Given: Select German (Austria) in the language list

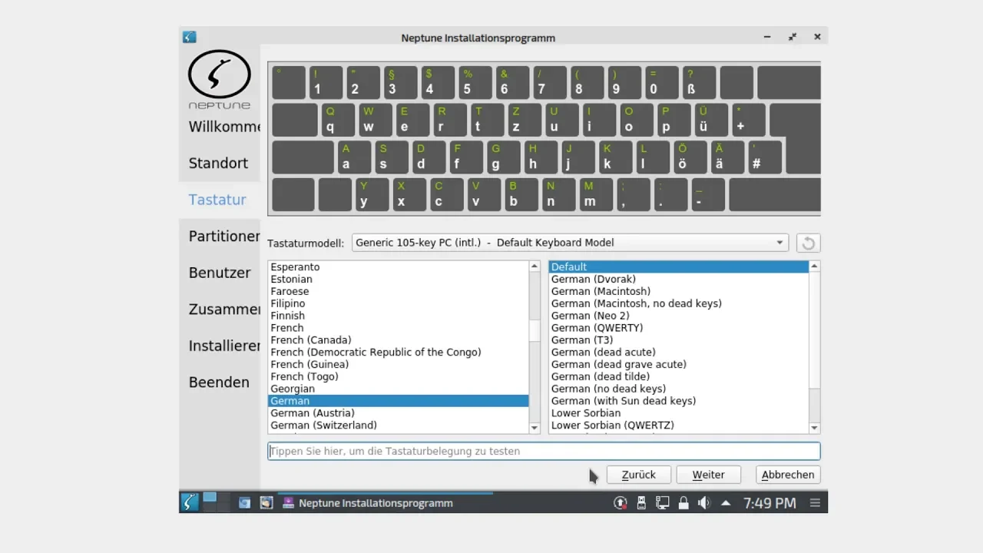Looking at the screenshot, I should pyautogui.click(x=313, y=413).
